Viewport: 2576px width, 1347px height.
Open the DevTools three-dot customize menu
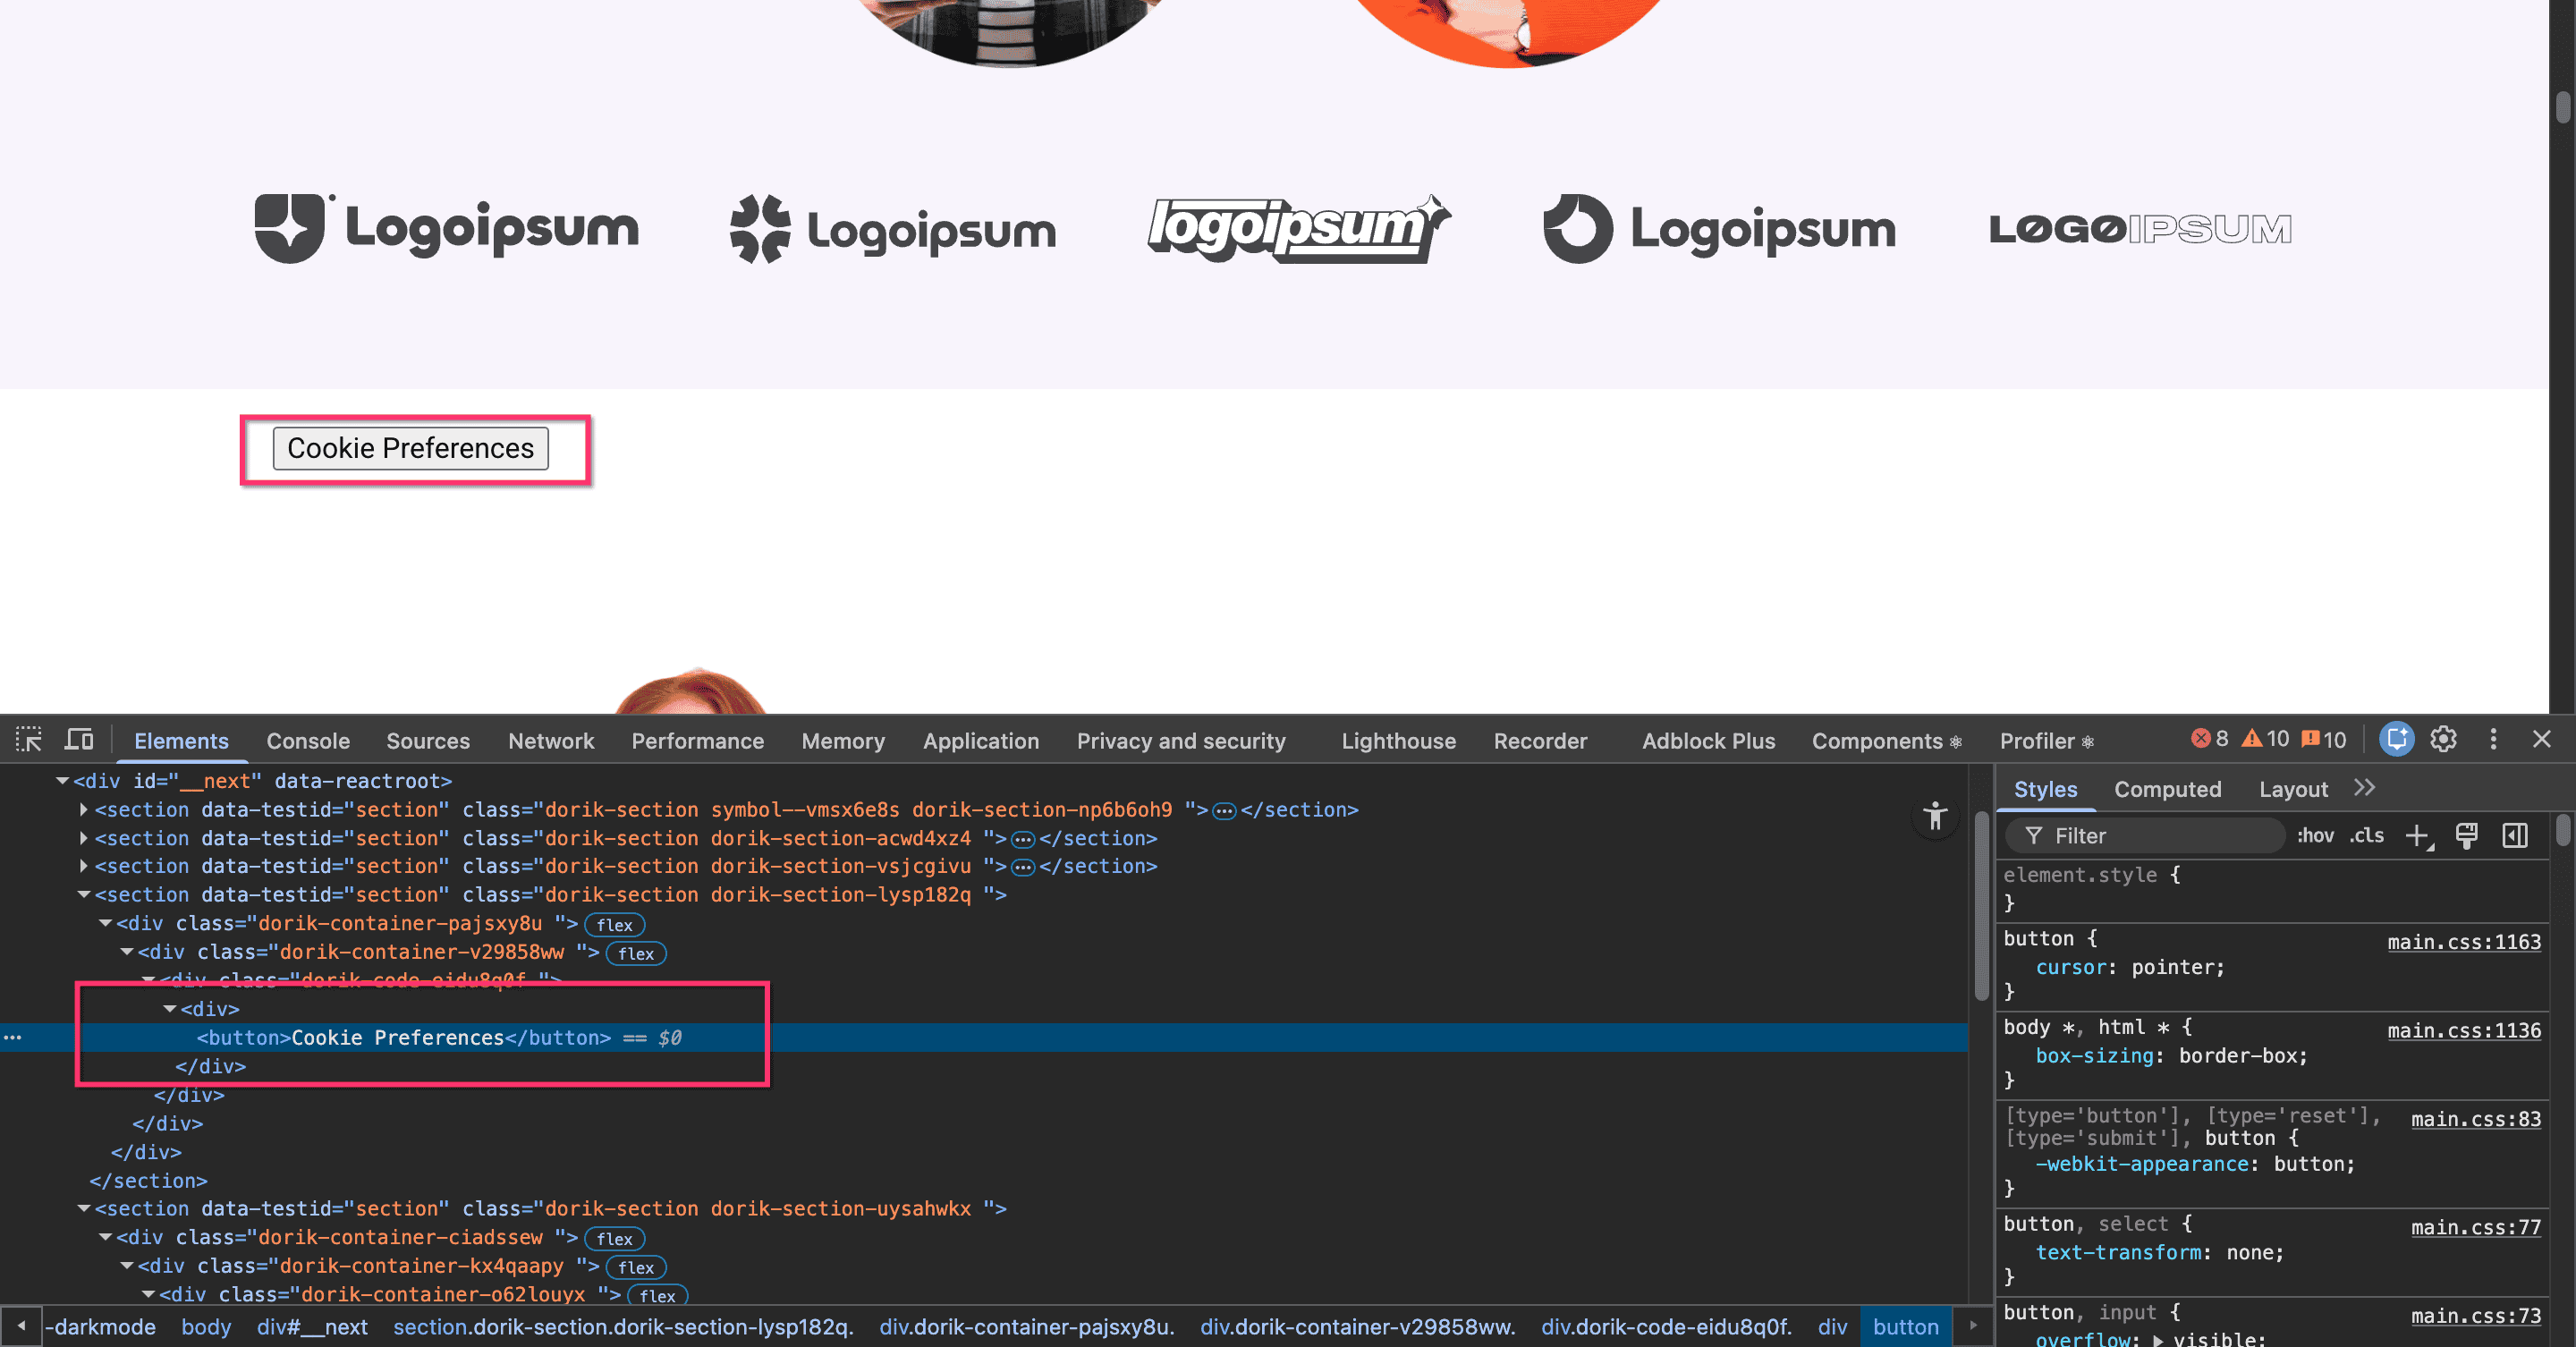2493,740
